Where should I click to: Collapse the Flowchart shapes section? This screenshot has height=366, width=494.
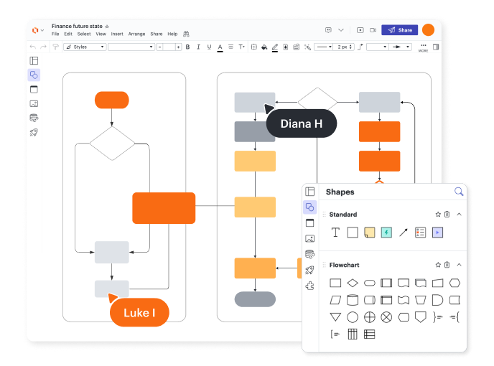coord(459,265)
